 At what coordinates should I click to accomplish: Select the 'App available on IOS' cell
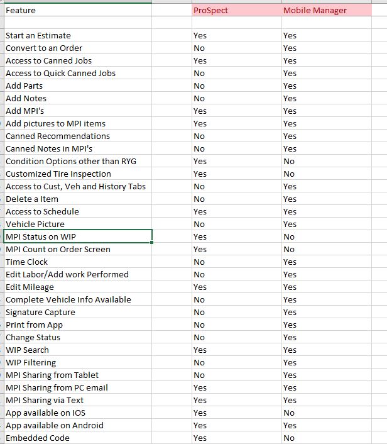[x=78, y=413]
